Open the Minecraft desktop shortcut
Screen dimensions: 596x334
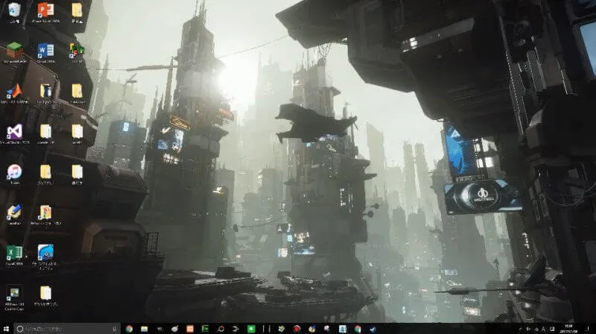tap(14, 51)
